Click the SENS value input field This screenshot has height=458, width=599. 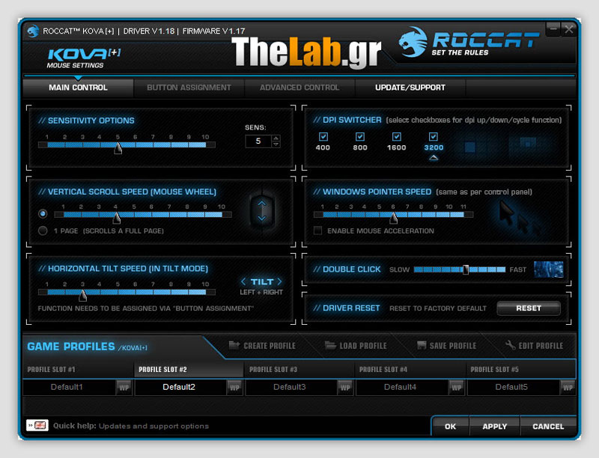[258, 141]
